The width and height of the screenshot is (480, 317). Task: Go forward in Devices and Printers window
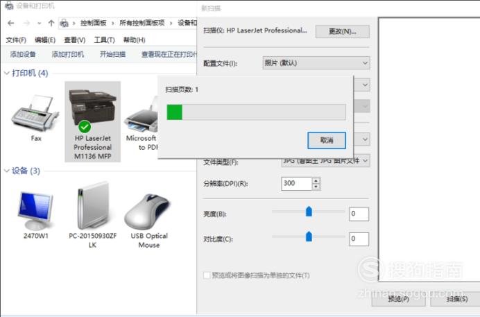coord(27,24)
